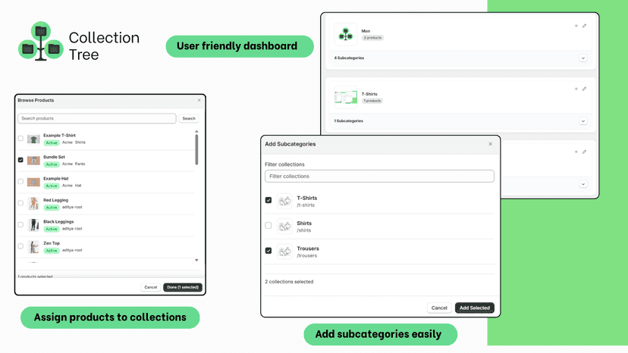The image size is (628, 353).
Task: Click the Zen Top product image
Action: [33, 246]
